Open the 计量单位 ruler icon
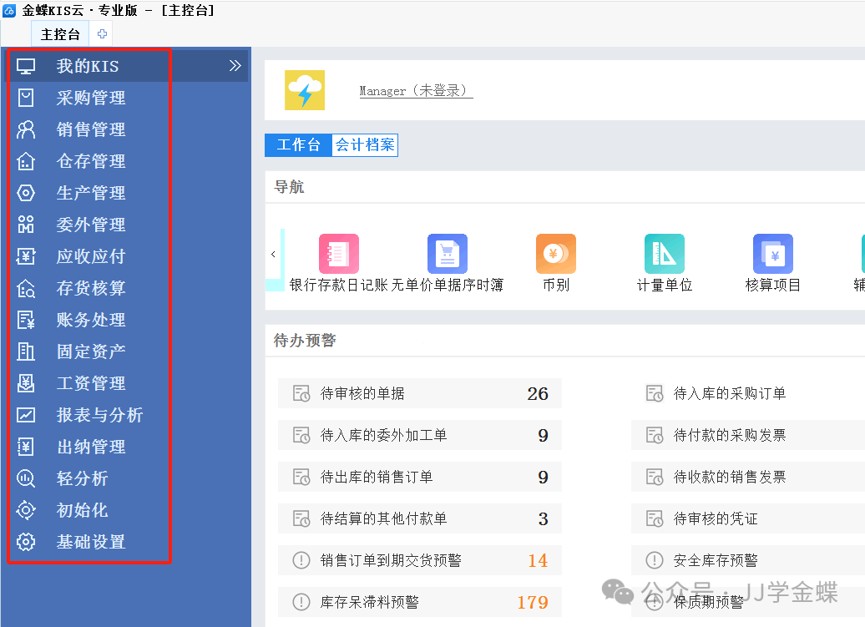The image size is (865, 627). coord(664,254)
